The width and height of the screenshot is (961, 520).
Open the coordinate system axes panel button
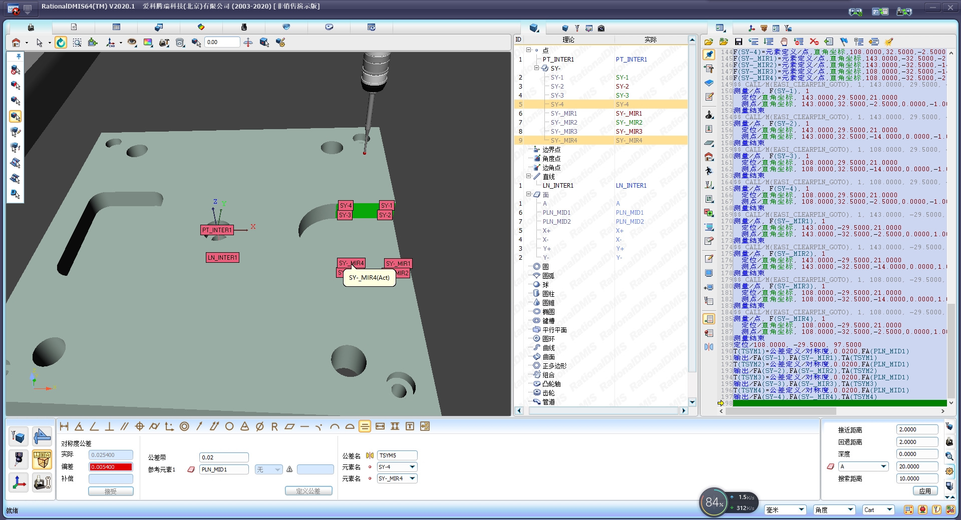pos(19,482)
